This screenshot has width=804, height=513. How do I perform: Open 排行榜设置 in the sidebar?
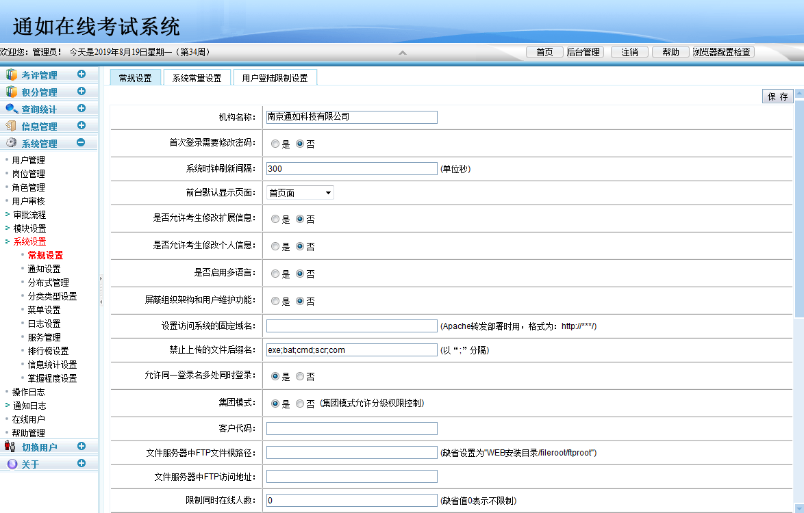[x=48, y=351]
